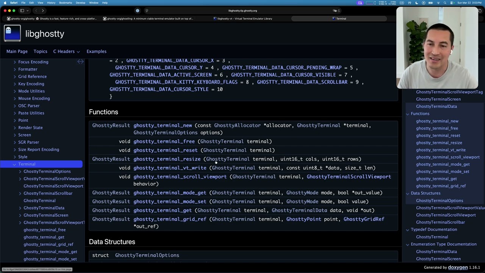Viewport: 485px width, 273px height.
Task: Click the 'Functions' section heading text
Action: tap(103, 112)
